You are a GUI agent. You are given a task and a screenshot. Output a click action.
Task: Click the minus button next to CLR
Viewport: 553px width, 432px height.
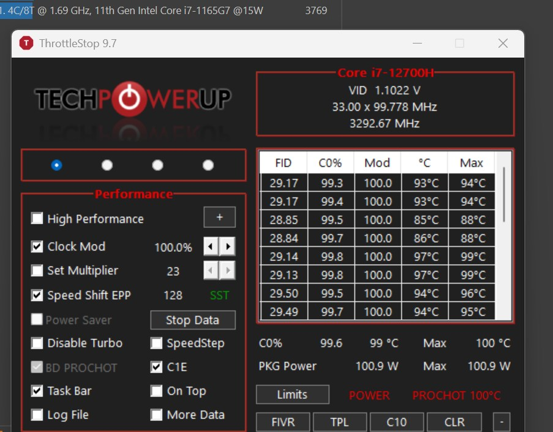click(502, 422)
